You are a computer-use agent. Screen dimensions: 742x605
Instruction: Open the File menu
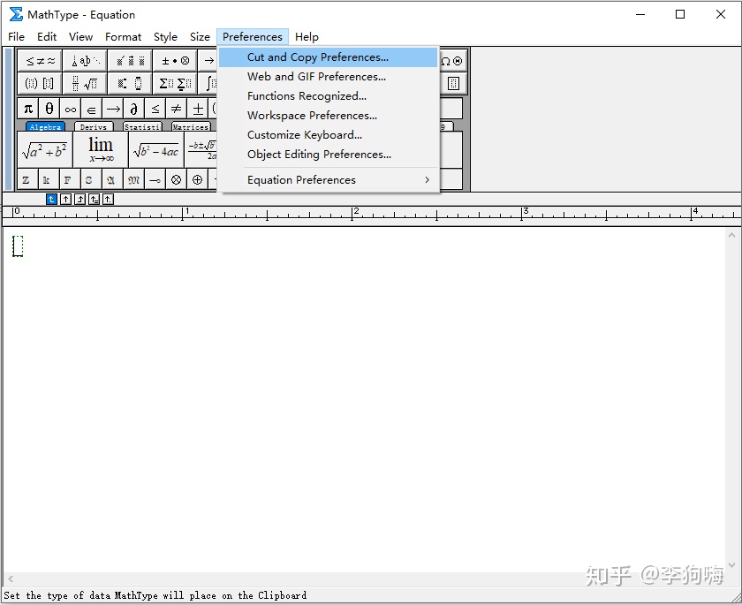[x=17, y=37]
